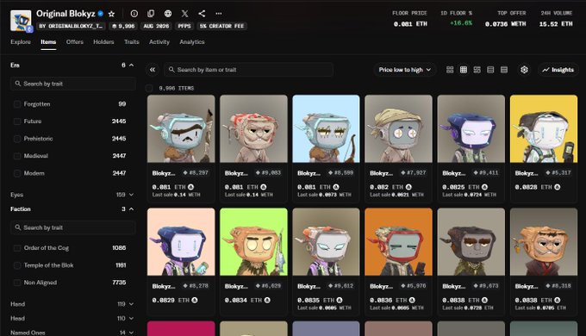
Task: Collapse the Era trait section
Action: pos(132,65)
